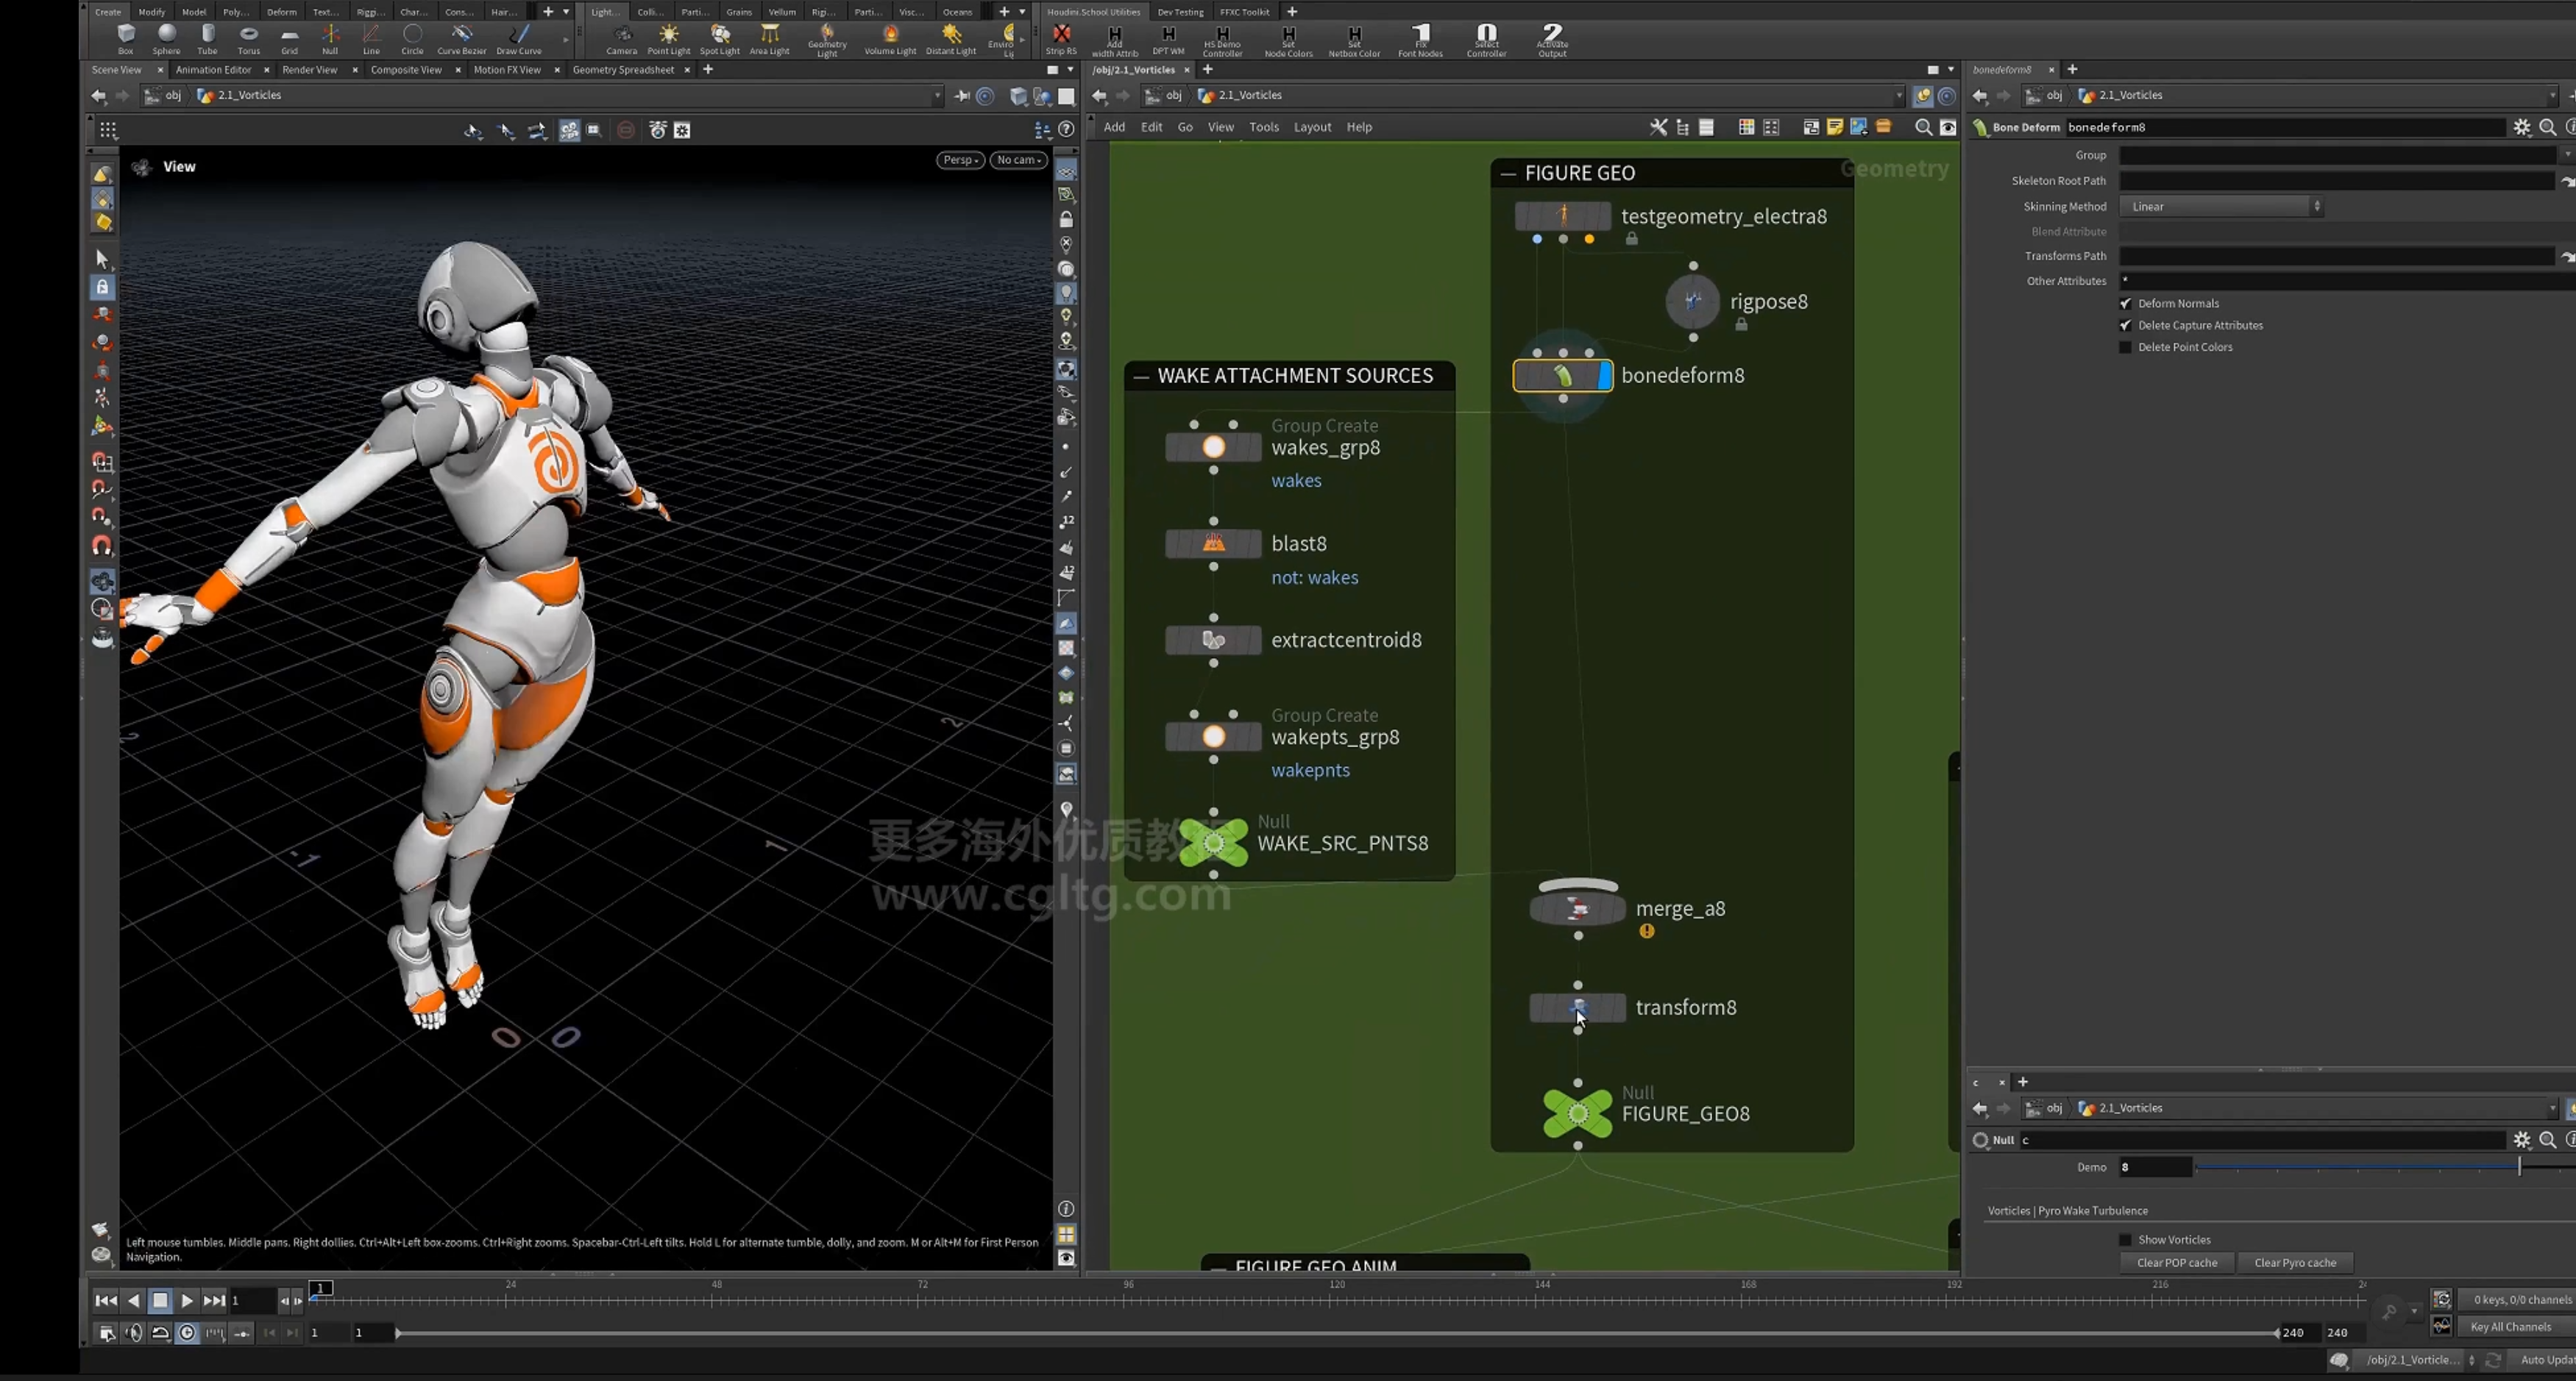Click the FIGURE_GEO8 null node
The height and width of the screenshot is (1381, 2576).
pyautogui.click(x=1578, y=1113)
